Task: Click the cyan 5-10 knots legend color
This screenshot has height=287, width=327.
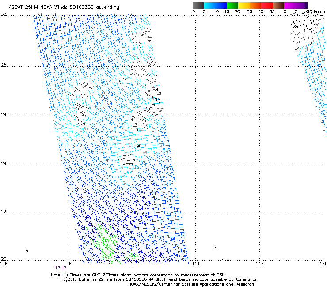Action: click(x=209, y=5)
